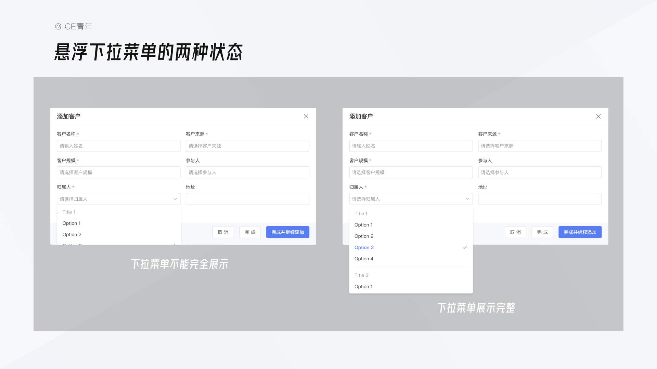The height and width of the screenshot is (369, 657).
Task: Close the right 添加客户 dialog
Action: coord(598,116)
